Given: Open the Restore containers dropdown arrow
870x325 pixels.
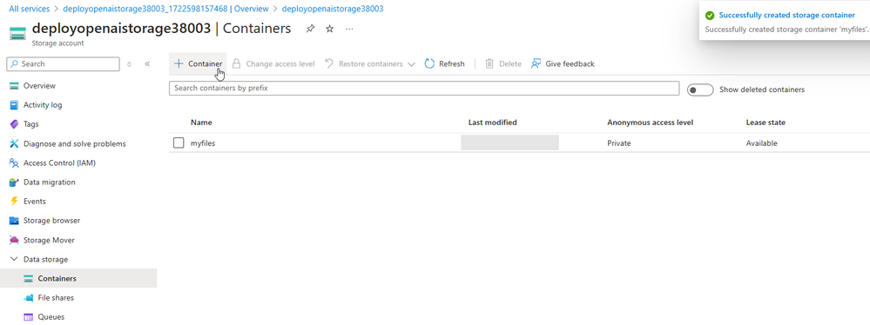Looking at the screenshot, I should (411, 64).
